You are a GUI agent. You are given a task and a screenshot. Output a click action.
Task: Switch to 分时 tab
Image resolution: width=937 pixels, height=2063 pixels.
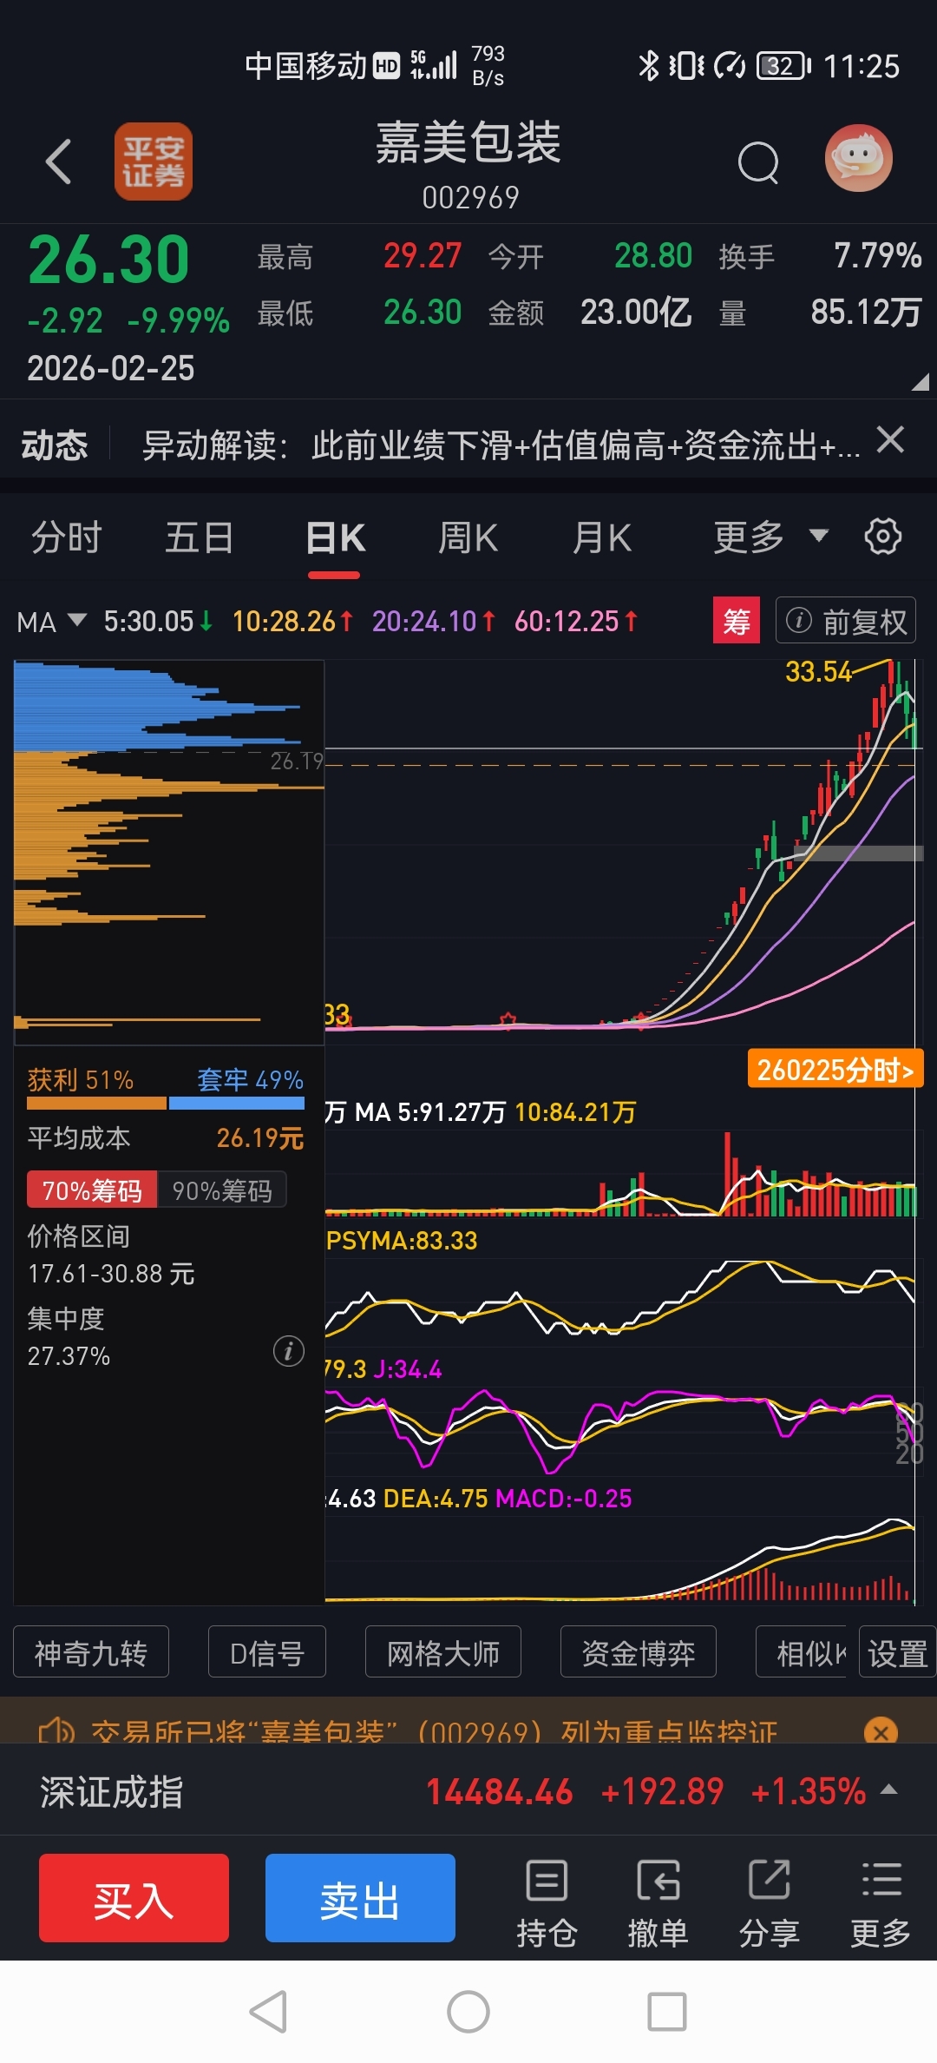67,537
